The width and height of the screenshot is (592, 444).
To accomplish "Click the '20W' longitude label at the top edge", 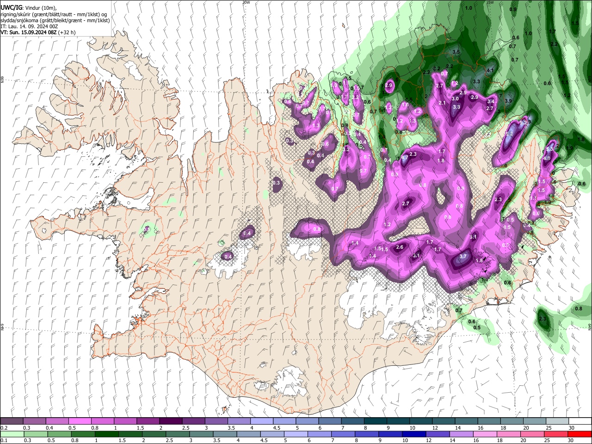I will pos(246,2).
